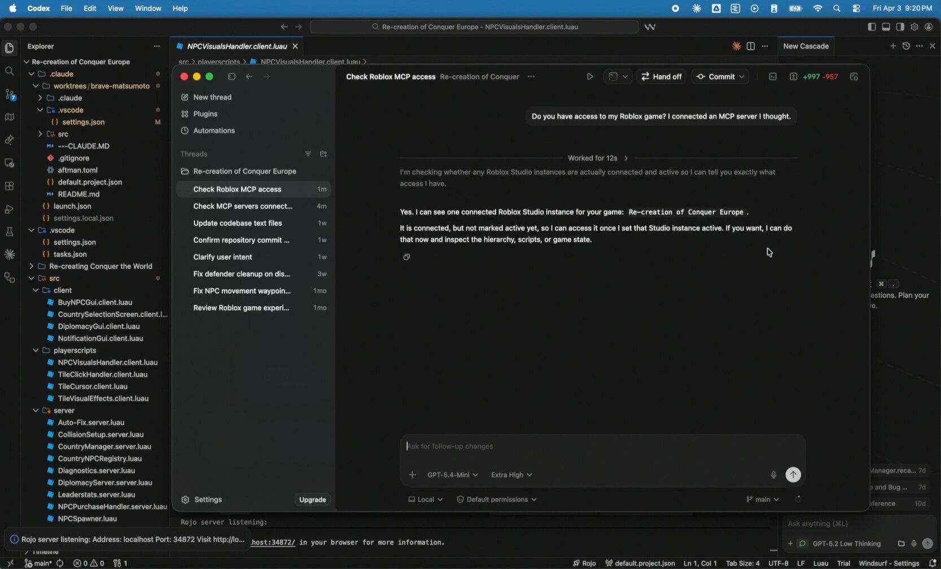Select the Check MCP servers connect thread
Viewport: 941px width, 569px height.
[x=253, y=206]
